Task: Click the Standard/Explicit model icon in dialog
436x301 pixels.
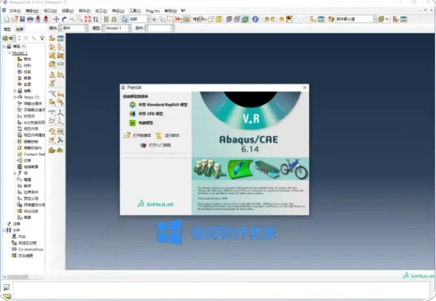Action: point(132,105)
